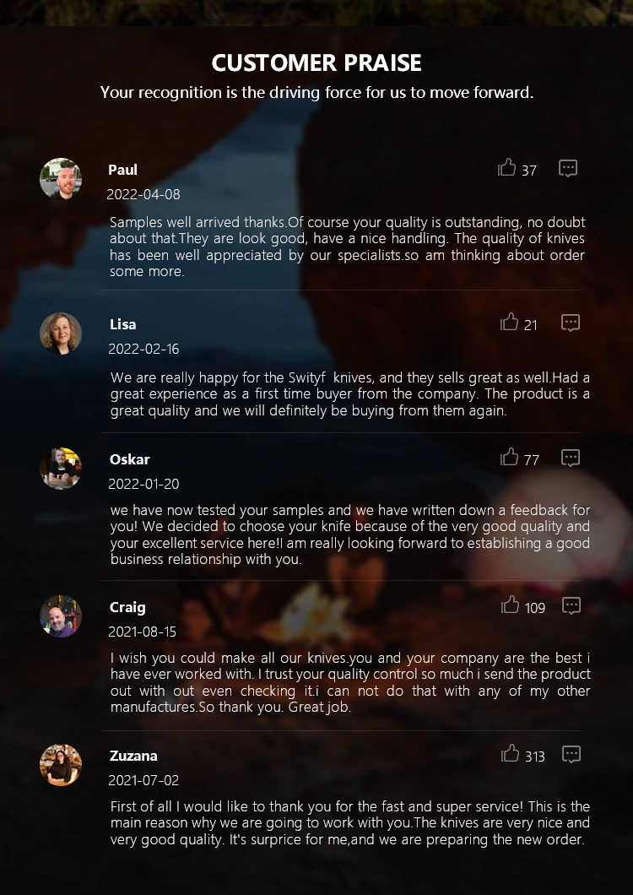Open Oskar's avatar photo

pyautogui.click(x=61, y=469)
